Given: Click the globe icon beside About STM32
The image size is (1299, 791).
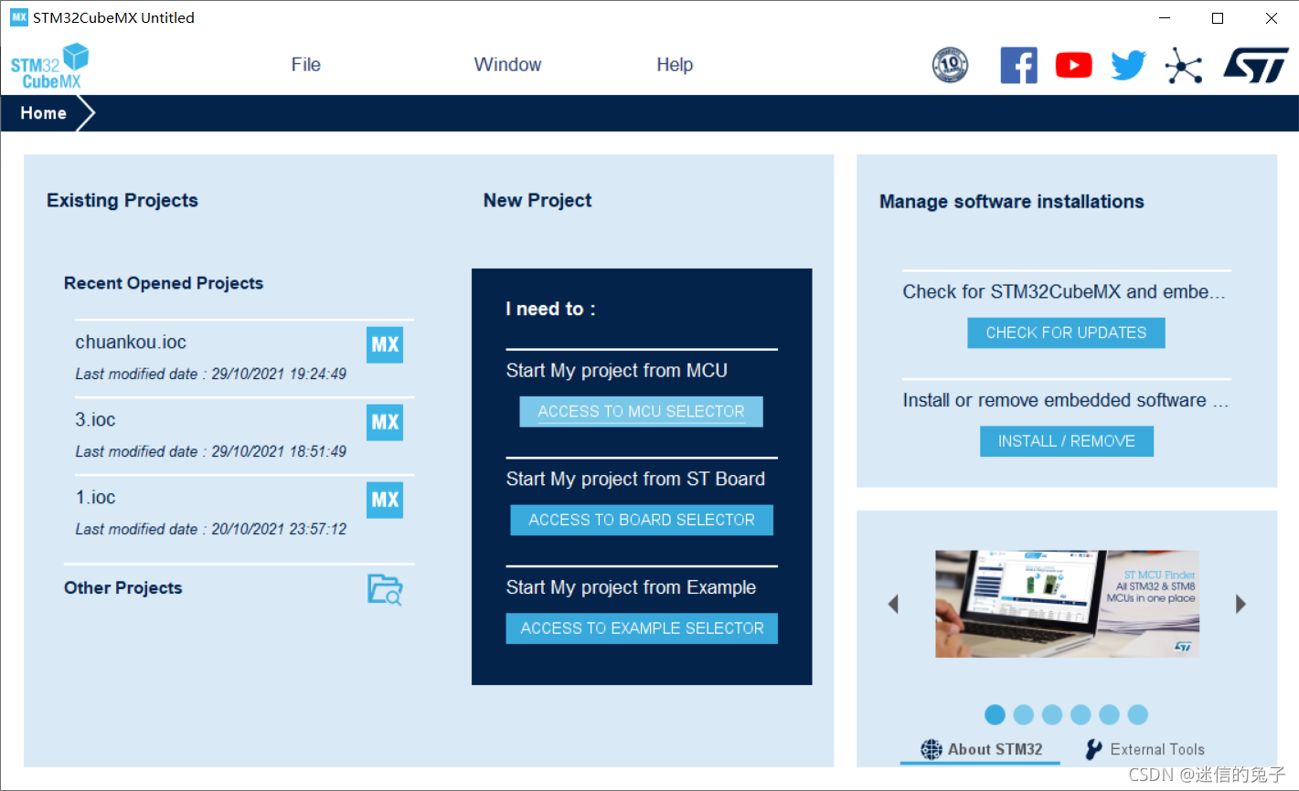Looking at the screenshot, I should 931,749.
